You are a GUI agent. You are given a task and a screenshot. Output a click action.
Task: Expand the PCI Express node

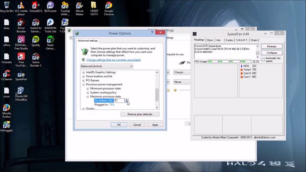click(x=83, y=81)
